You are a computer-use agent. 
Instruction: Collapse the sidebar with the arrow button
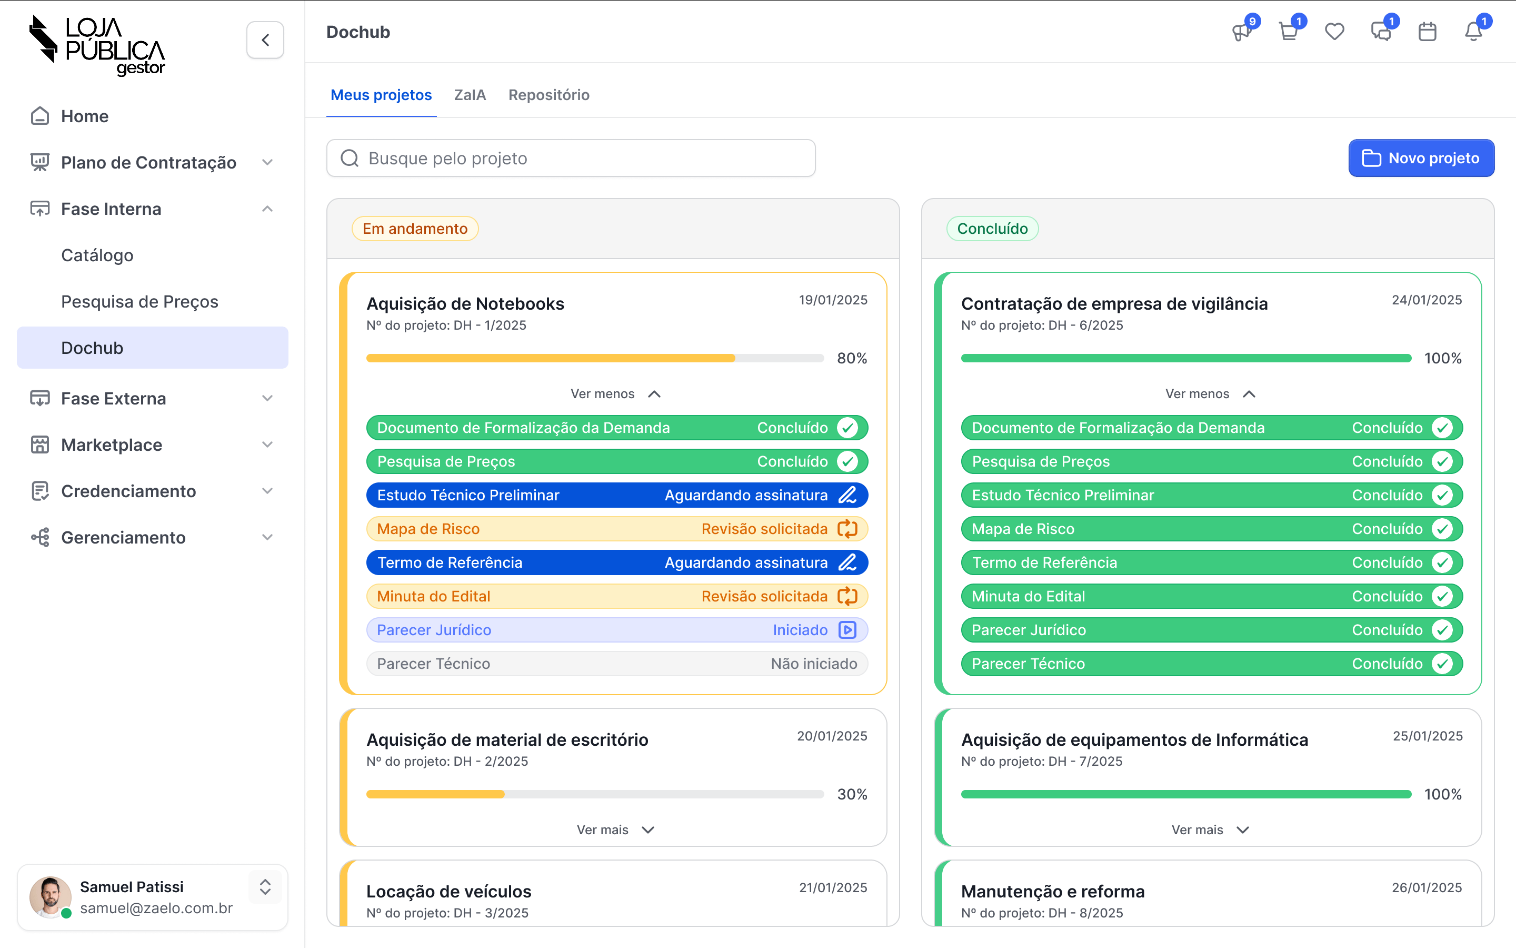coord(265,40)
